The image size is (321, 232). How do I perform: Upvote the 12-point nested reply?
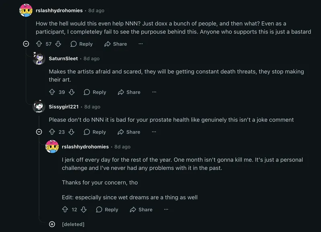[x=65, y=209]
